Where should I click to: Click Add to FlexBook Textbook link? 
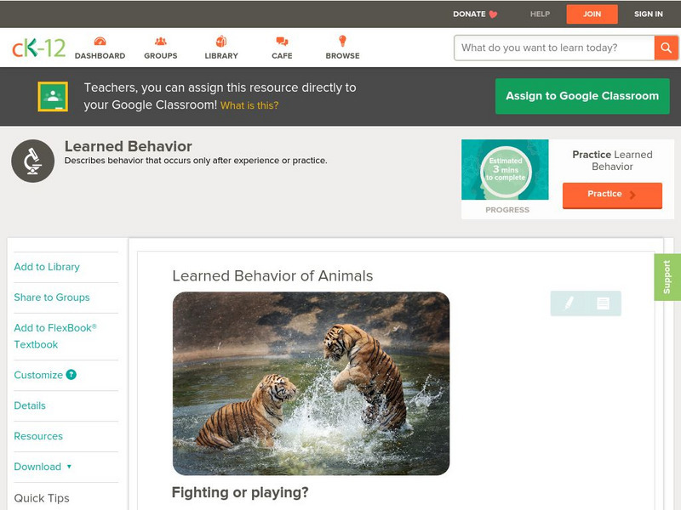coord(55,336)
